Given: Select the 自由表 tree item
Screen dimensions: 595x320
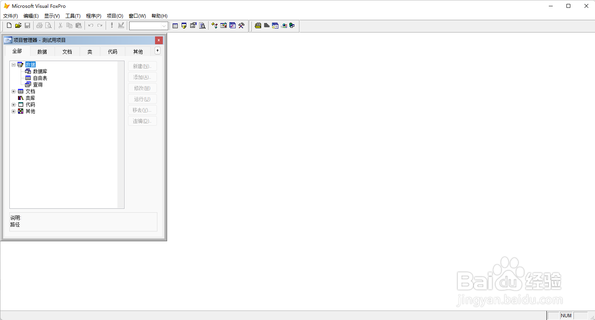Looking at the screenshot, I should pyautogui.click(x=40, y=78).
